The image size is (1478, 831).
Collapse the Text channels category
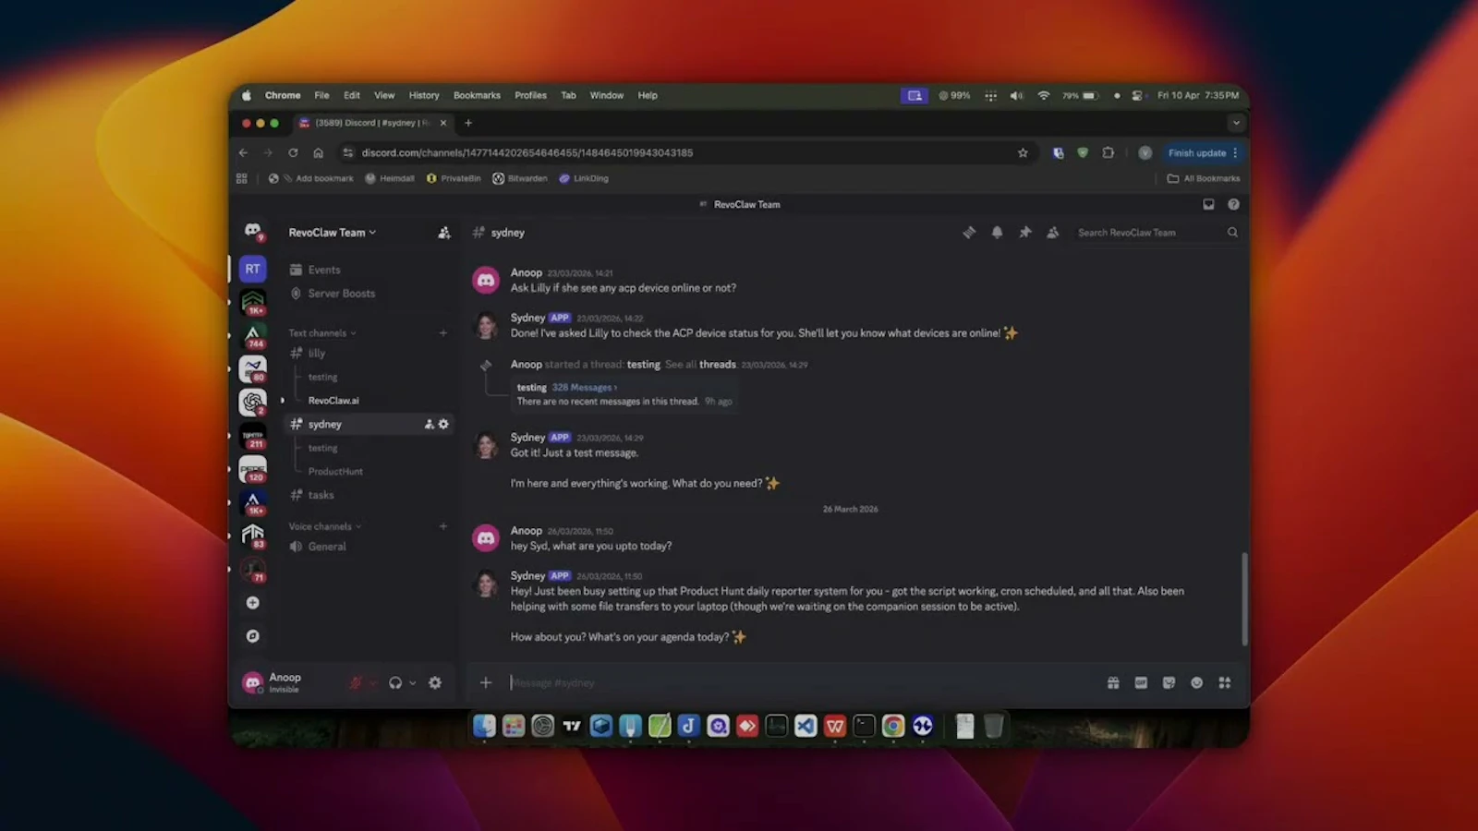click(321, 333)
